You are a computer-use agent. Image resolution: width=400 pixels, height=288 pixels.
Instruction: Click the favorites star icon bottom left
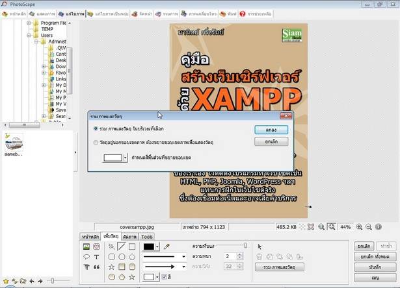6,281
